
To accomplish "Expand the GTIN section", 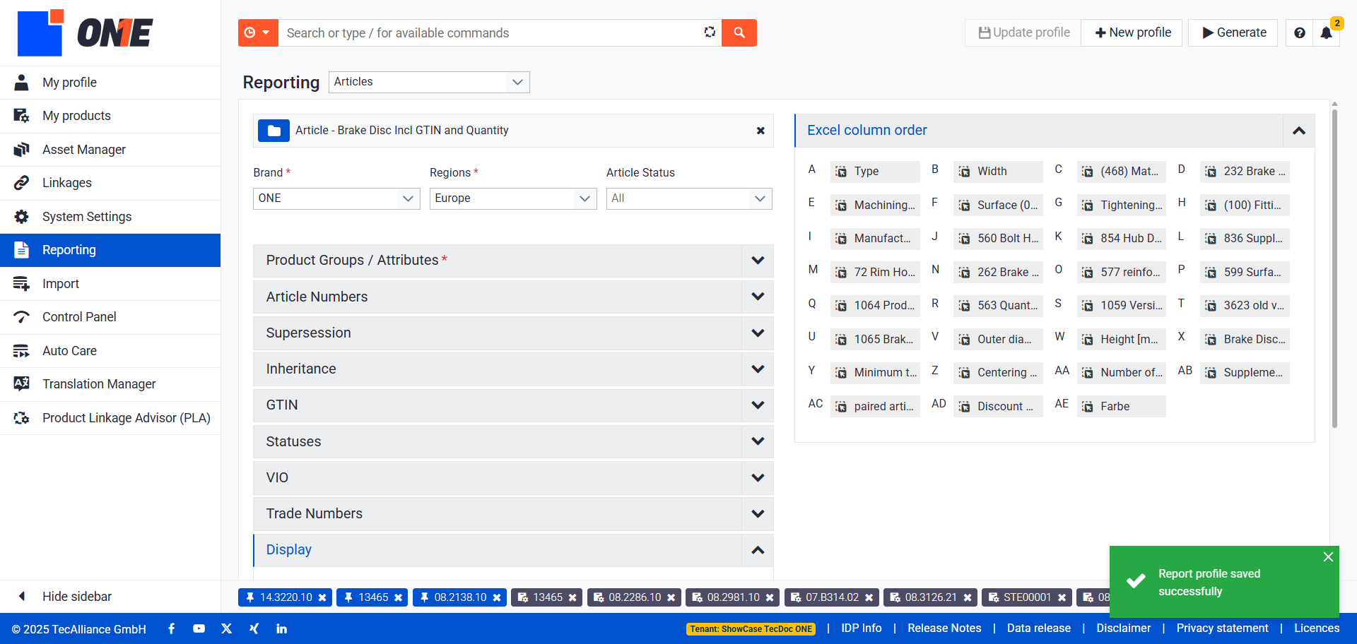I will [513, 405].
